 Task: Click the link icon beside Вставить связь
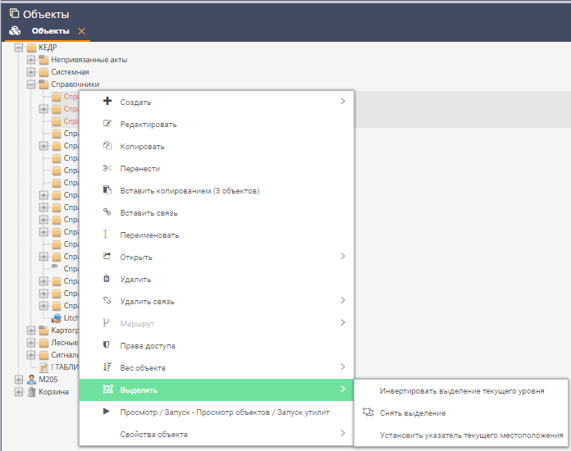click(x=107, y=212)
